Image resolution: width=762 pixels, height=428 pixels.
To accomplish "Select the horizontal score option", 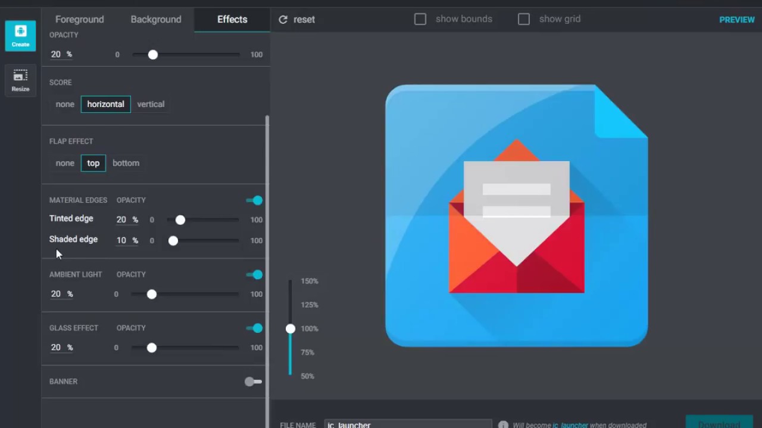I will [x=105, y=104].
